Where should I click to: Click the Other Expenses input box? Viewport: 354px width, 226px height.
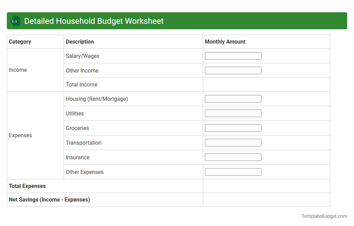click(233, 172)
